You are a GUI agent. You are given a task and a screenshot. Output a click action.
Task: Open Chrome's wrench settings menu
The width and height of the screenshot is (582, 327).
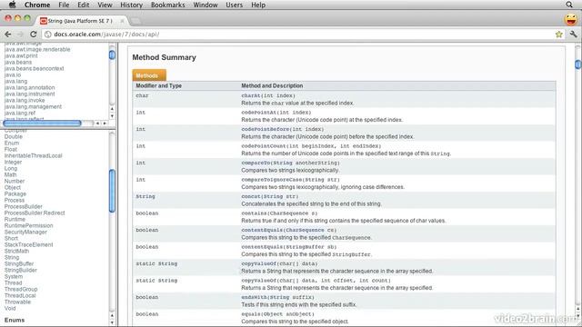point(574,35)
